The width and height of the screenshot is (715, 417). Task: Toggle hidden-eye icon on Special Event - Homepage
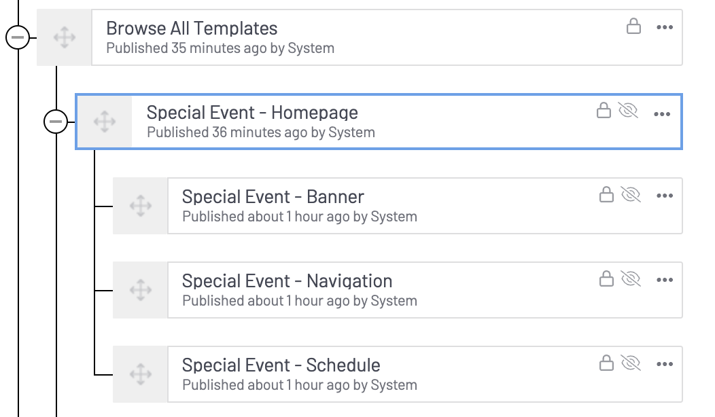coord(628,111)
